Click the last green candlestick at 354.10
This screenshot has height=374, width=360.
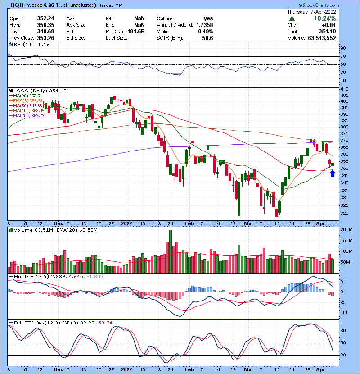coord(333,164)
